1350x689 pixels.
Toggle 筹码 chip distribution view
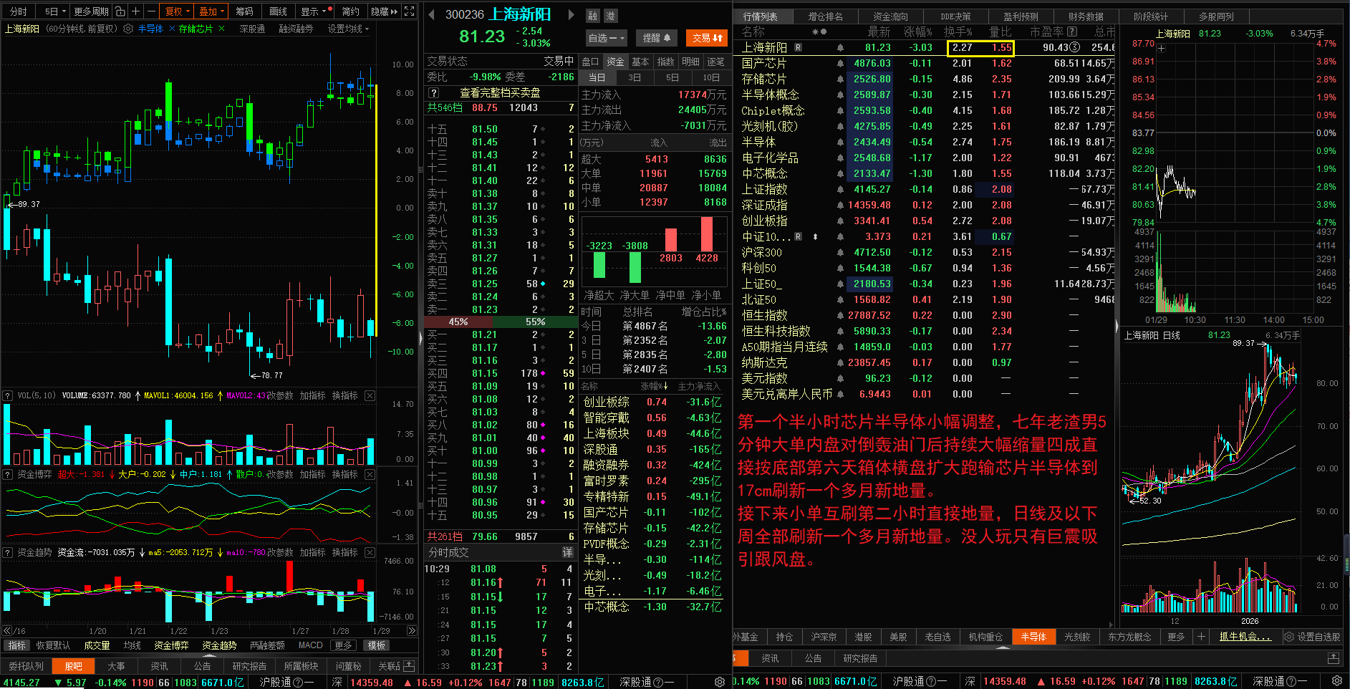tap(244, 11)
